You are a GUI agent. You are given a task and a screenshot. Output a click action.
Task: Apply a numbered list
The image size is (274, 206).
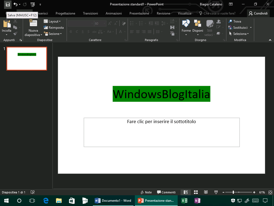point(141,23)
